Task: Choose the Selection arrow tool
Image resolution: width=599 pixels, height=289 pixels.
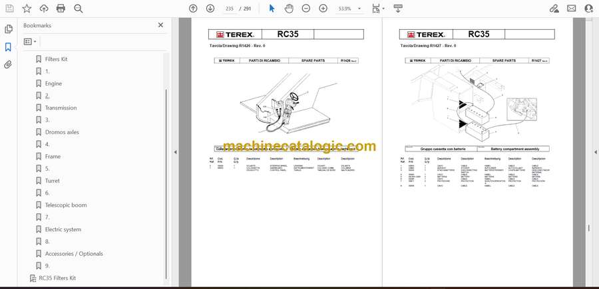Action: click(272, 9)
